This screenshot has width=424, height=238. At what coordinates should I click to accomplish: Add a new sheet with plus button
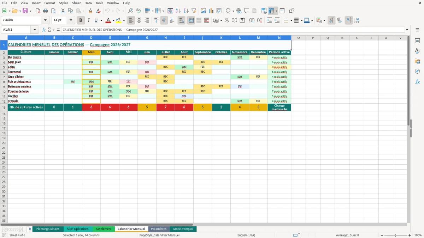point(30,229)
